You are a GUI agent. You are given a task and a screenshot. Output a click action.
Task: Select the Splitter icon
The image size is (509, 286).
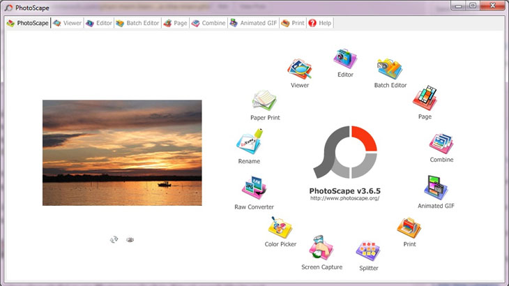368,251
